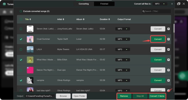This screenshot has width=188, height=100.
Task: Click the Stop All button
Action: click(x=140, y=96)
